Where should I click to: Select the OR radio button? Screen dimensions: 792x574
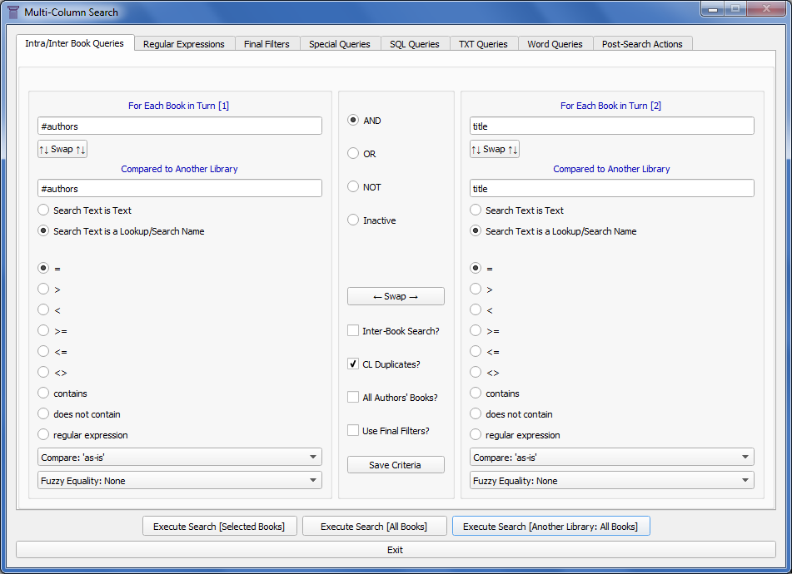[x=353, y=153]
